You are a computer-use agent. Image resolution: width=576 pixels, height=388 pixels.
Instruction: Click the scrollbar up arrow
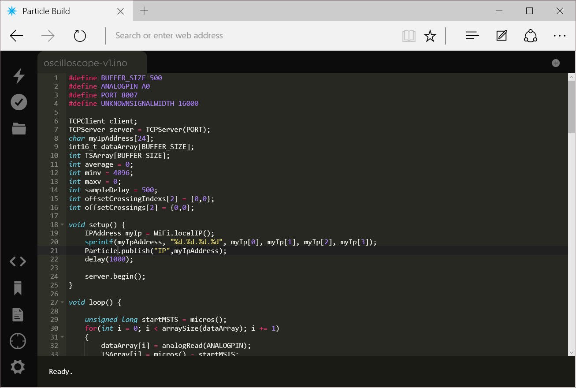pyautogui.click(x=572, y=77)
